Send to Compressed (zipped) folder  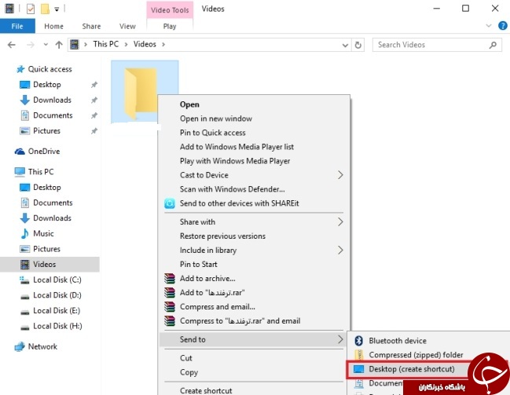(416, 355)
